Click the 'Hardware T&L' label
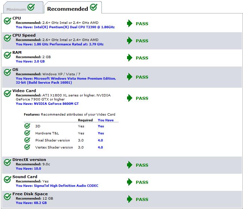Viewport: 243px width, 209px height. [x=47, y=133]
